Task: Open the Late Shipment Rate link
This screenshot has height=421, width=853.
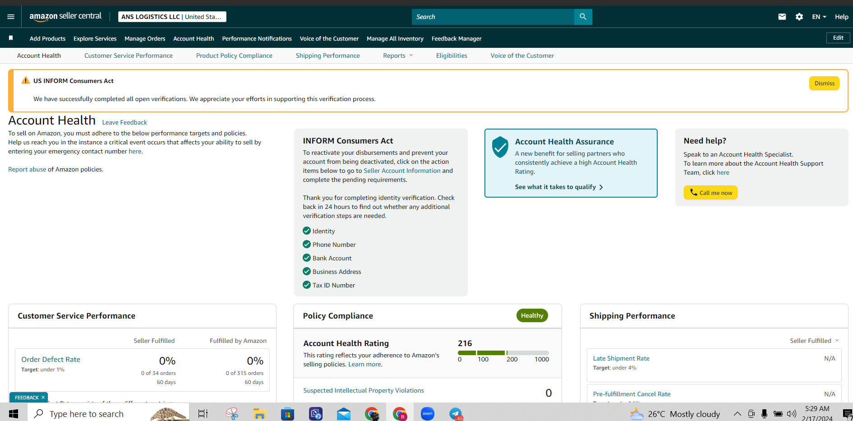Action: [621, 358]
